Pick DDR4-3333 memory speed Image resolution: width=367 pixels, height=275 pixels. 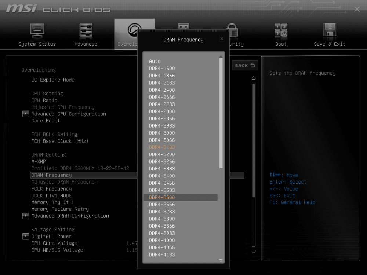[162, 169]
